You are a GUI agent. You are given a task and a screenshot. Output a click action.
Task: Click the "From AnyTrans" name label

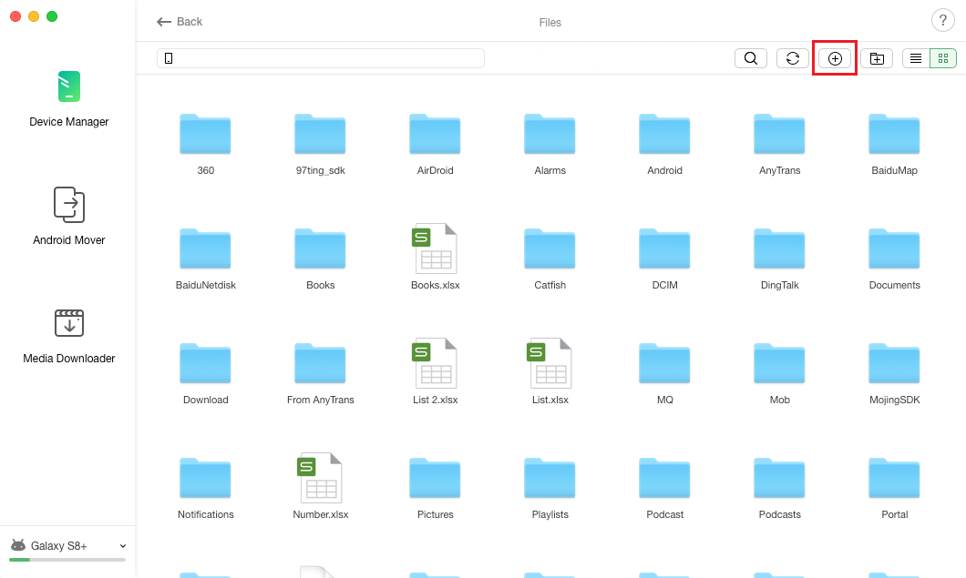pyautogui.click(x=321, y=401)
